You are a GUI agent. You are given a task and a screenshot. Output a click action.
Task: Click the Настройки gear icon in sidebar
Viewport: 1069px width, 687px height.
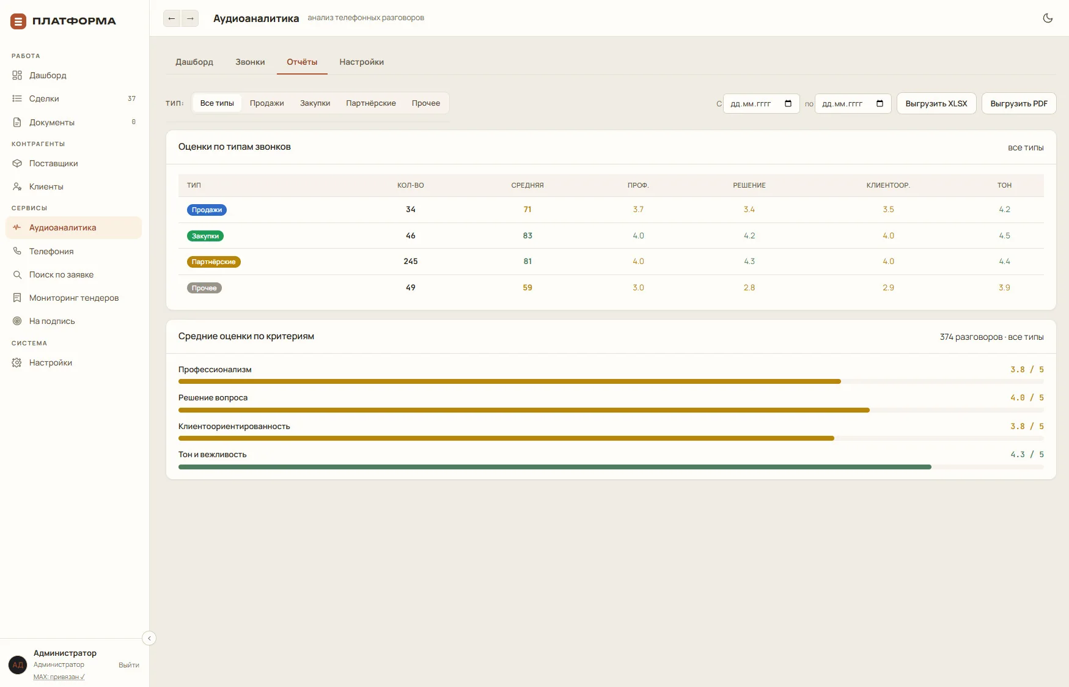pyautogui.click(x=17, y=362)
